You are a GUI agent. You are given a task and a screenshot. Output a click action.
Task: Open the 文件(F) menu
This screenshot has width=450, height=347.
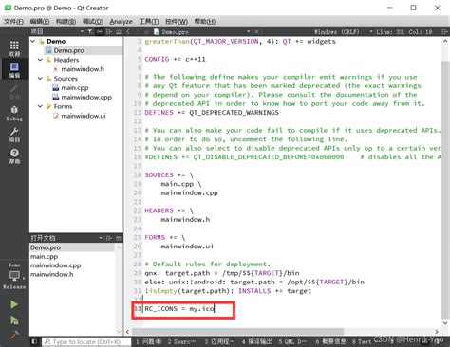pos(13,22)
